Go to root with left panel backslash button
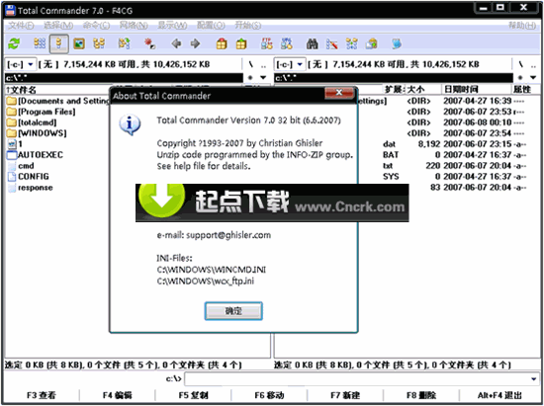The height and width of the screenshot is (406, 544). coord(250,64)
